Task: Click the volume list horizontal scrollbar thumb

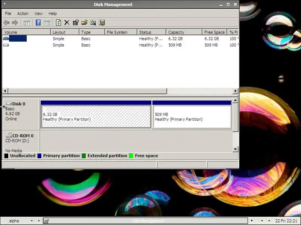Action: [x=88, y=91]
